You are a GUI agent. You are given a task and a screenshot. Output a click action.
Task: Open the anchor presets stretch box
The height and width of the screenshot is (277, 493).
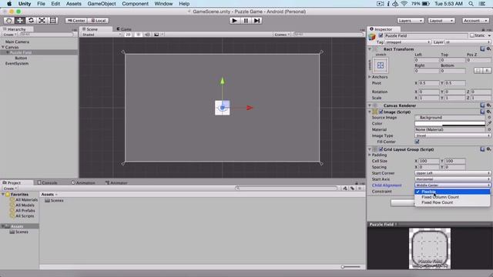pos(381,65)
